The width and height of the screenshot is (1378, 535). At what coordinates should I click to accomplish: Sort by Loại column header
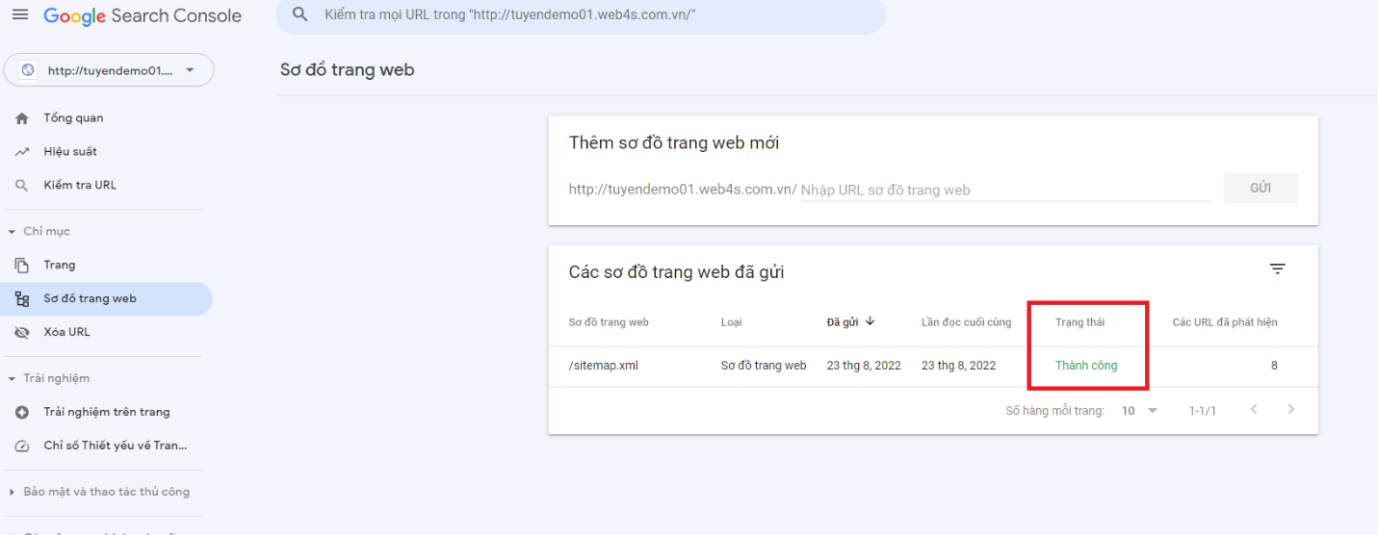click(732, 322)
